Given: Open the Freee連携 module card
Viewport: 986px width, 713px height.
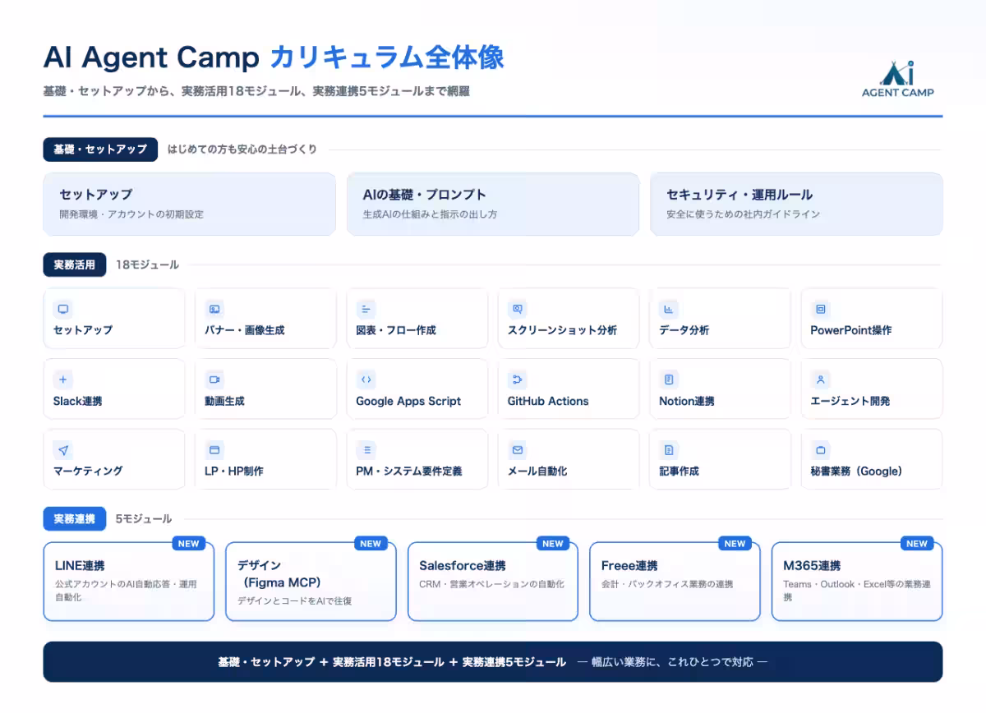Looking at the screenshot, I should [675, 581].
